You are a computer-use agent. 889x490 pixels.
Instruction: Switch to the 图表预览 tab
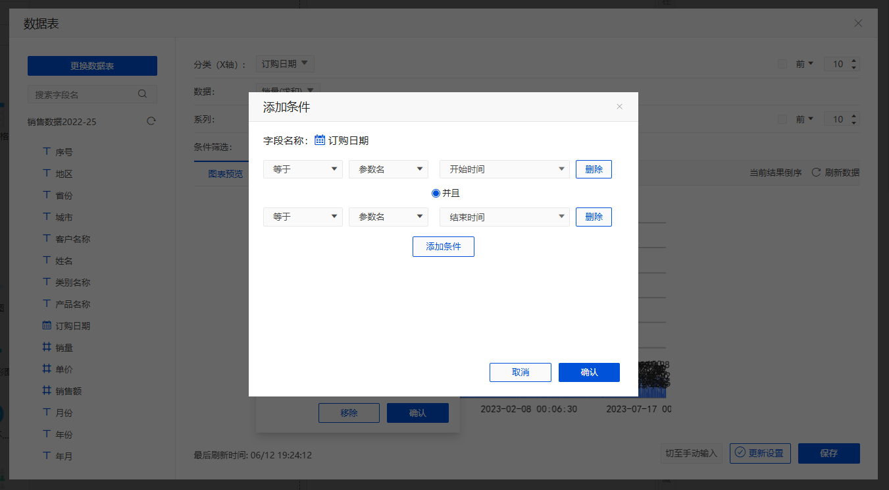225,174
